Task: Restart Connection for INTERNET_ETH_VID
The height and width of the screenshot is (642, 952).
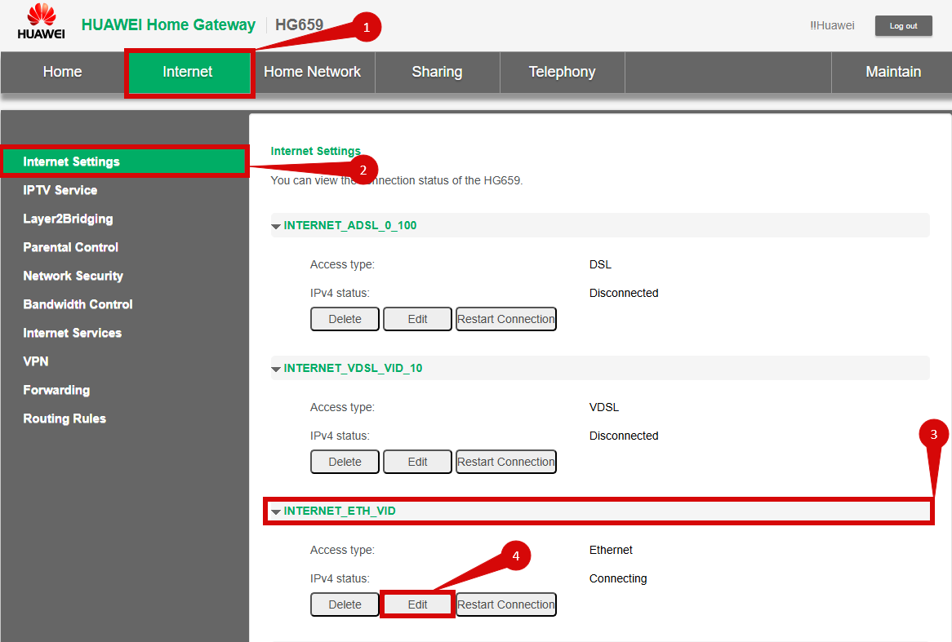Action: [505, 604]
